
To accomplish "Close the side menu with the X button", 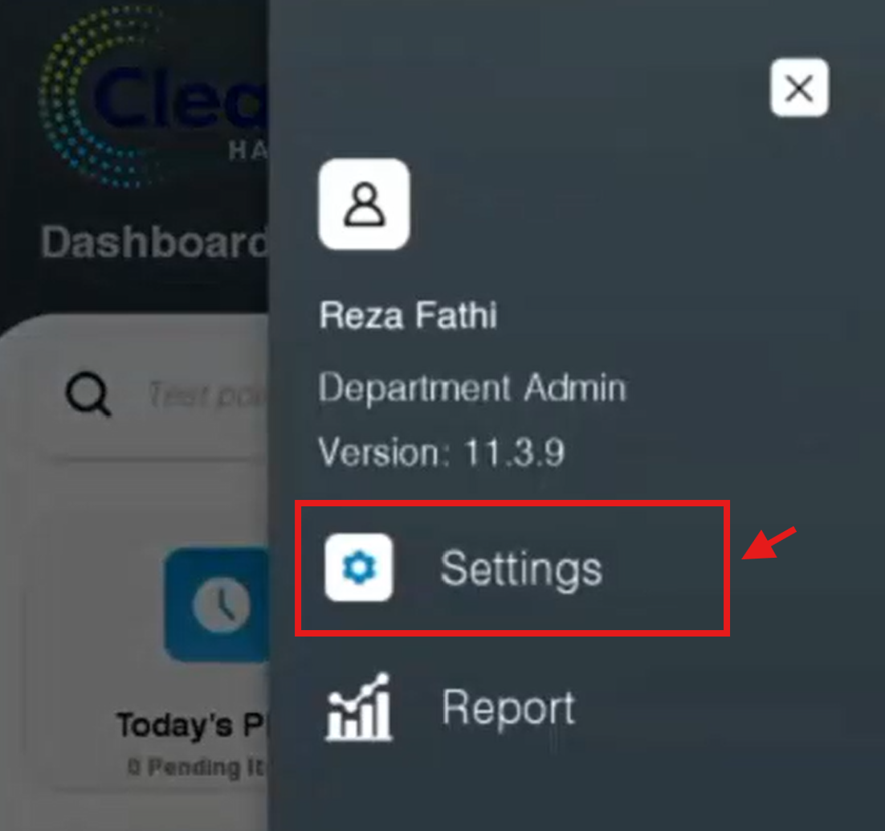I will (799, 88).
